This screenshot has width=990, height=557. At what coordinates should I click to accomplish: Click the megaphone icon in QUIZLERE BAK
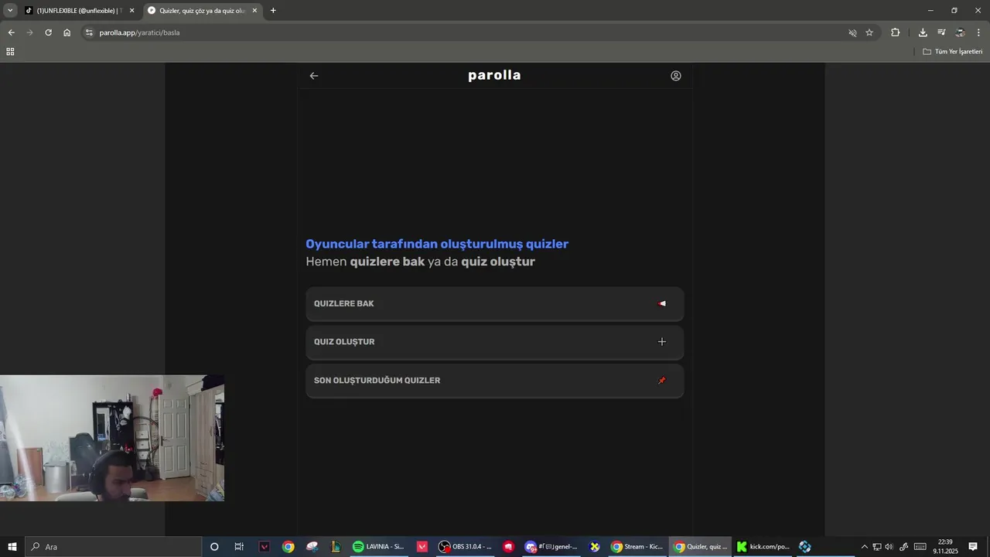[661, 303]
